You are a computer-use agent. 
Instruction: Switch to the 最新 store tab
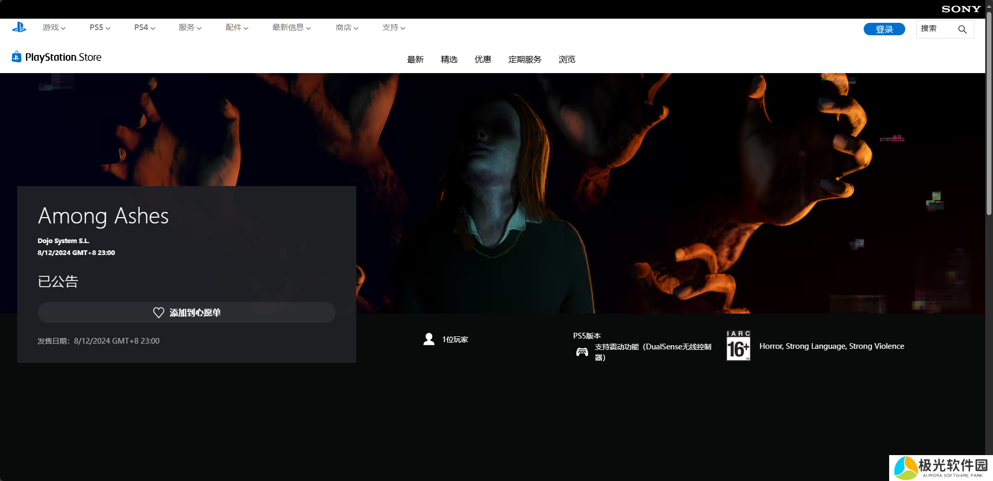pyautogui.click(x=415, y=60)
